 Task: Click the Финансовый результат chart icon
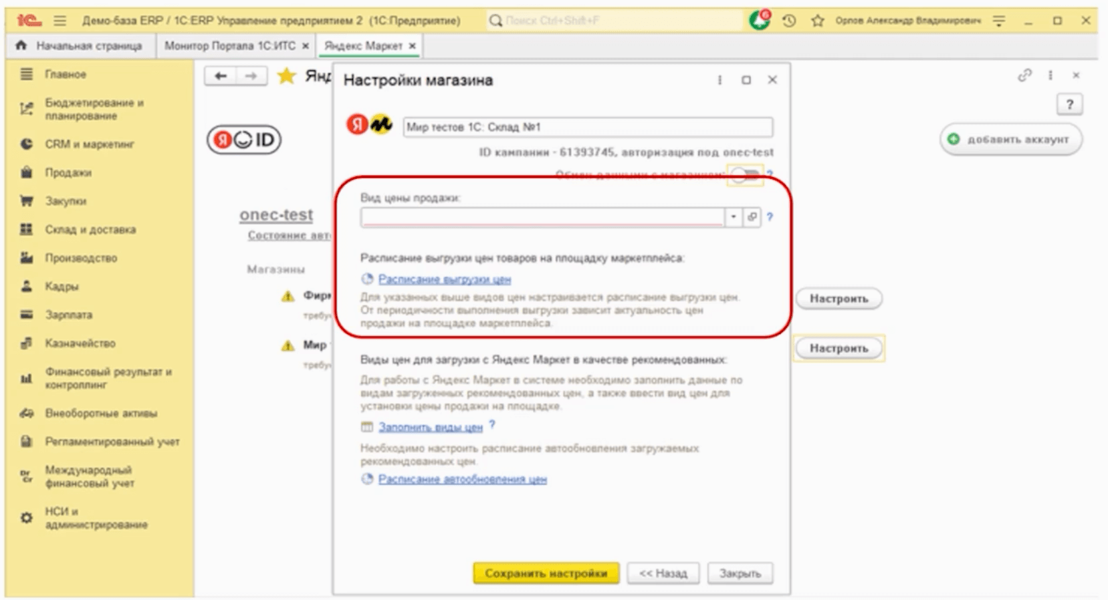pos(26,378)
